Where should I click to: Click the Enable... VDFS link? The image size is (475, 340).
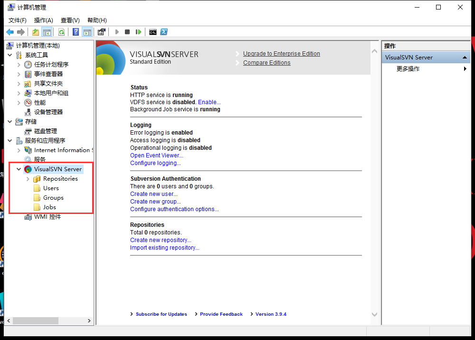(x=209, y=102)
